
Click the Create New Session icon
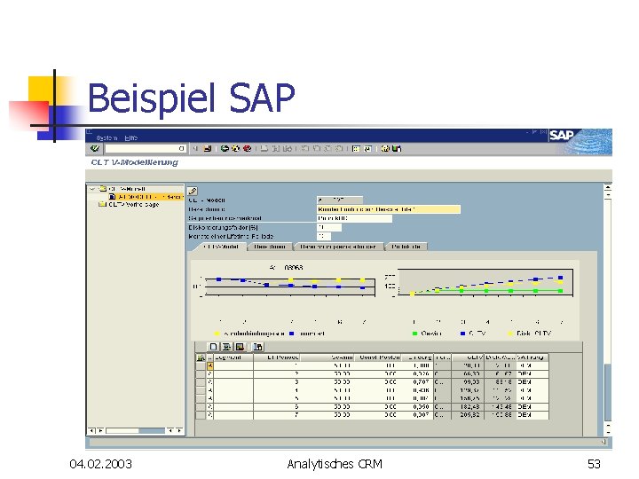[x=356, y=149]
